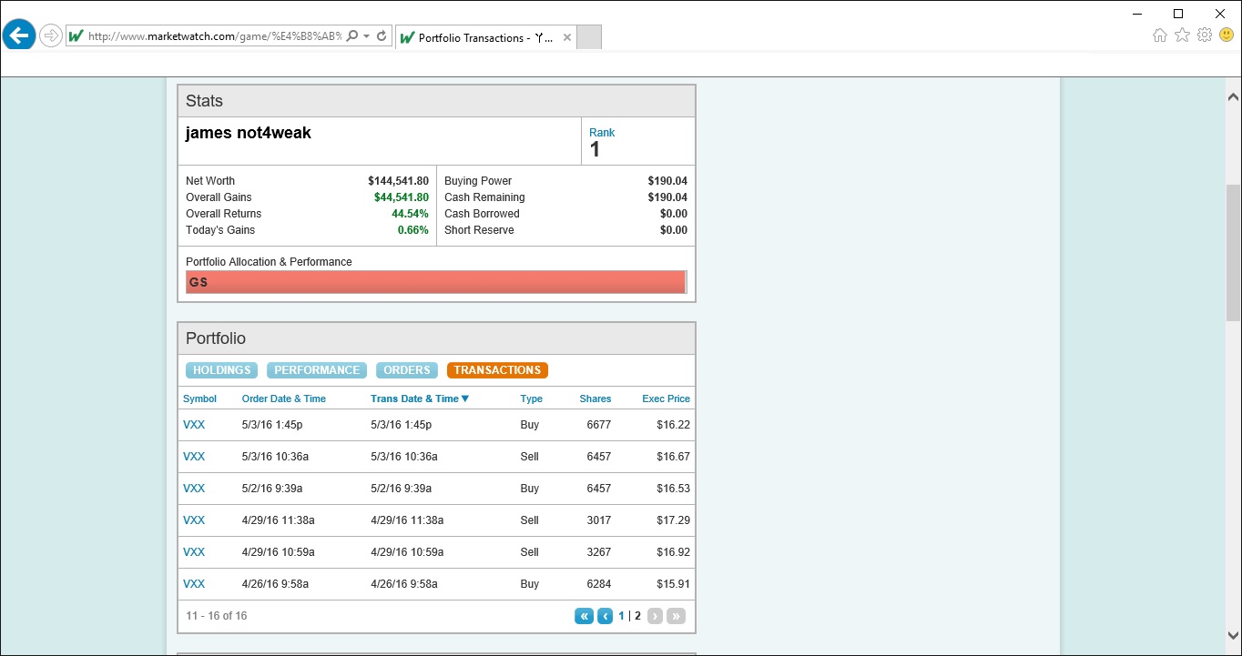Click the james not4weak player name
This screenshot has height=656, width=1242.
(x=249, y=133)
